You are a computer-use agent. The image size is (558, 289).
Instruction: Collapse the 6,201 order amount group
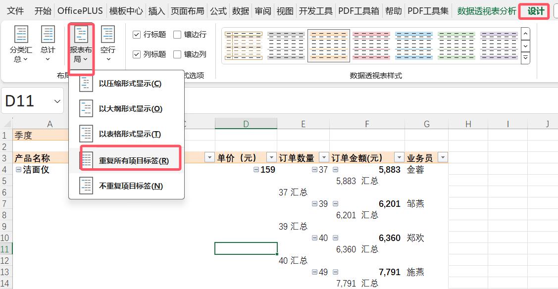point(335,204)
